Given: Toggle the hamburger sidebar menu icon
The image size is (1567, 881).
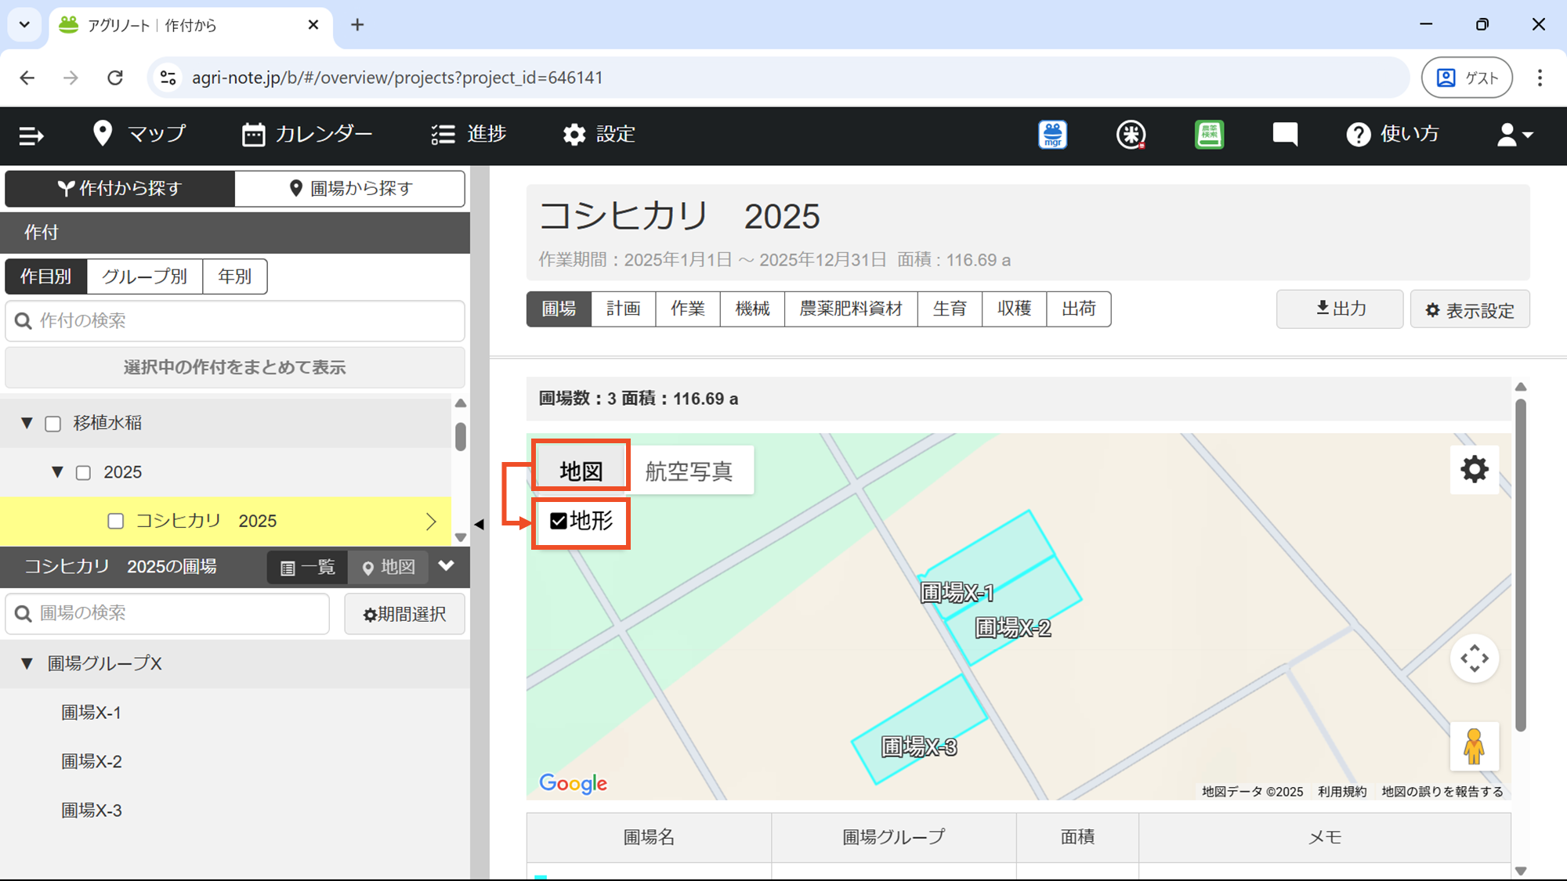Looking at the screenshot, I should click(x=31, y=135).
